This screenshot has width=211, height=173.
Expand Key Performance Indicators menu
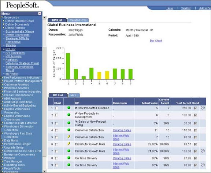(2, 77)
